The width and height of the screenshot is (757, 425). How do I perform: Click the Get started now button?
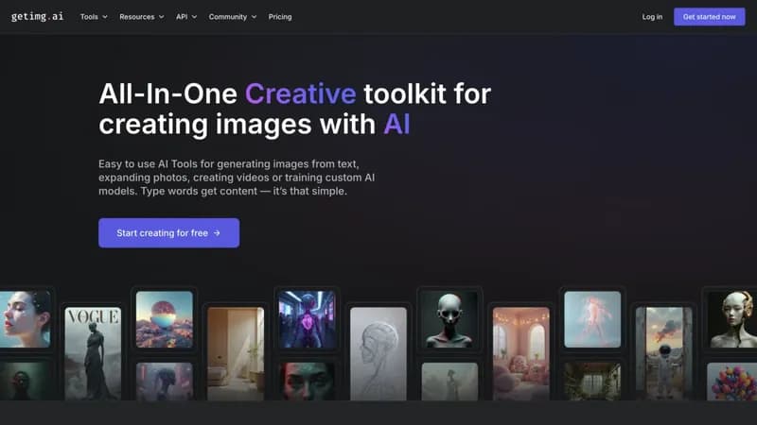[x=709, y=17]
